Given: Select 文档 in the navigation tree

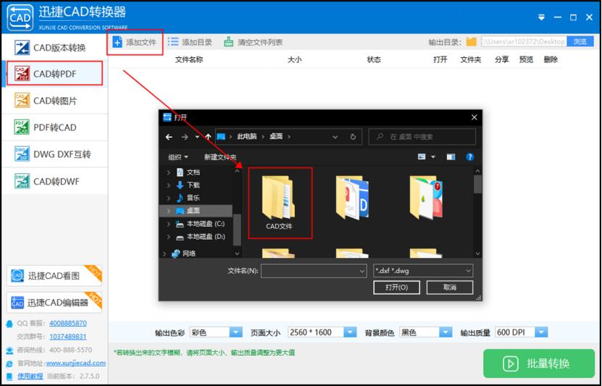Looking at the screenshot, I should 193,172.
